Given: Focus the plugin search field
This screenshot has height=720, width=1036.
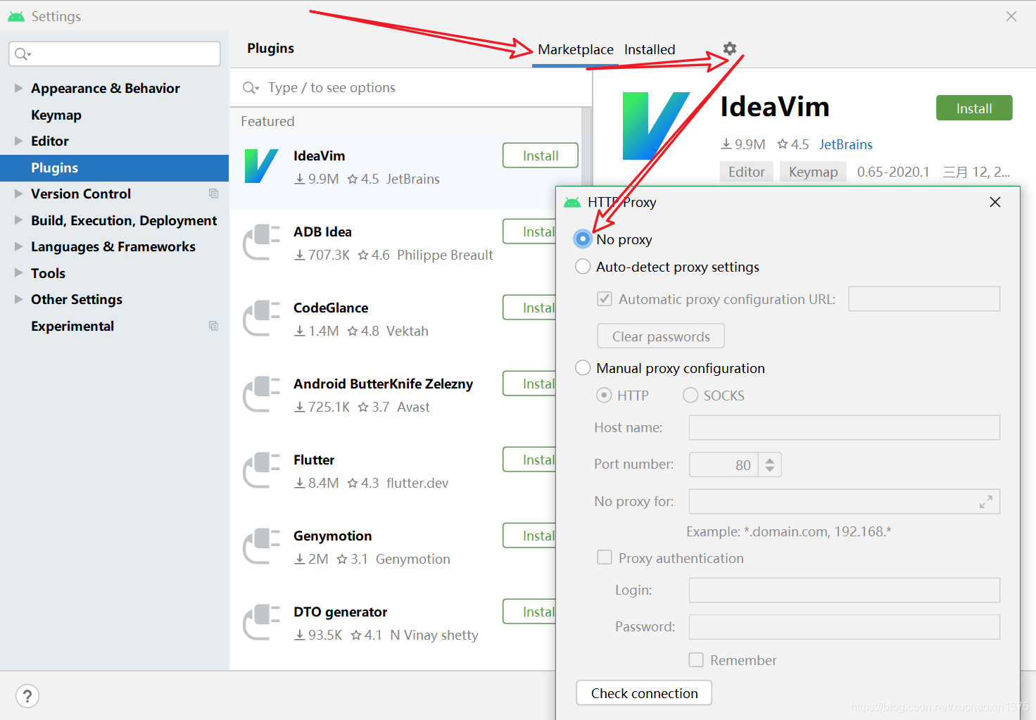Looking at the screenshot, I should tap(410, 88).
